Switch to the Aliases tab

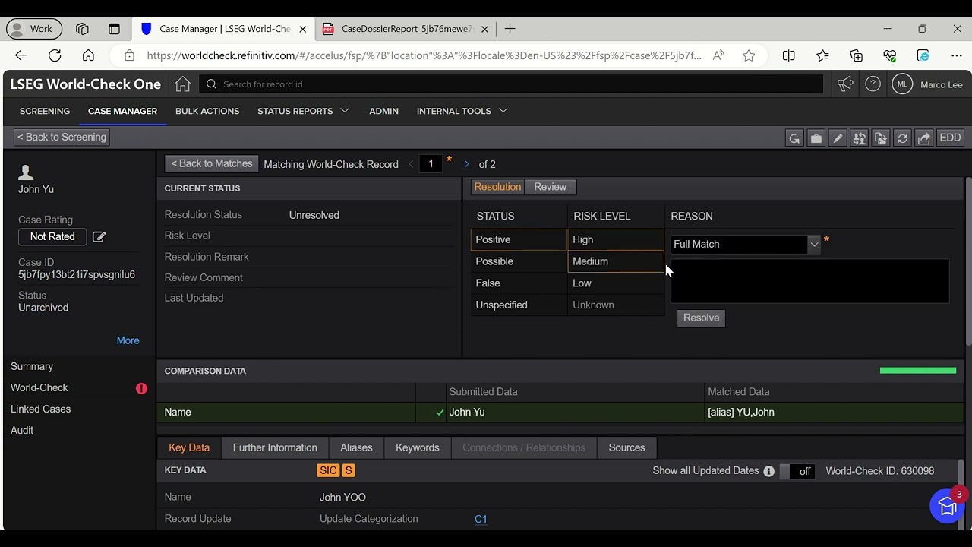tap(356, 447)
